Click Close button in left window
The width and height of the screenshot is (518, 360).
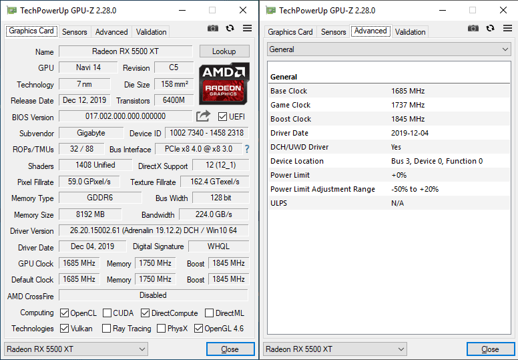(x=230, y=349)
